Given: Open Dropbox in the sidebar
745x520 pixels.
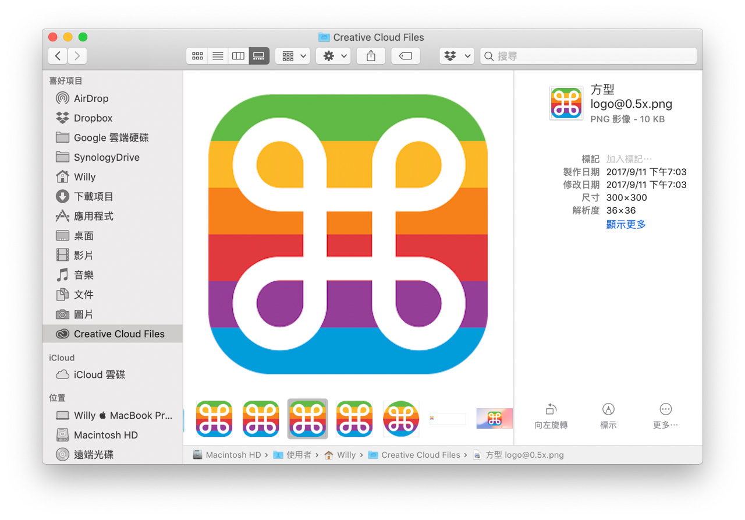Looking at the screenshot, I should coord(112,118).
